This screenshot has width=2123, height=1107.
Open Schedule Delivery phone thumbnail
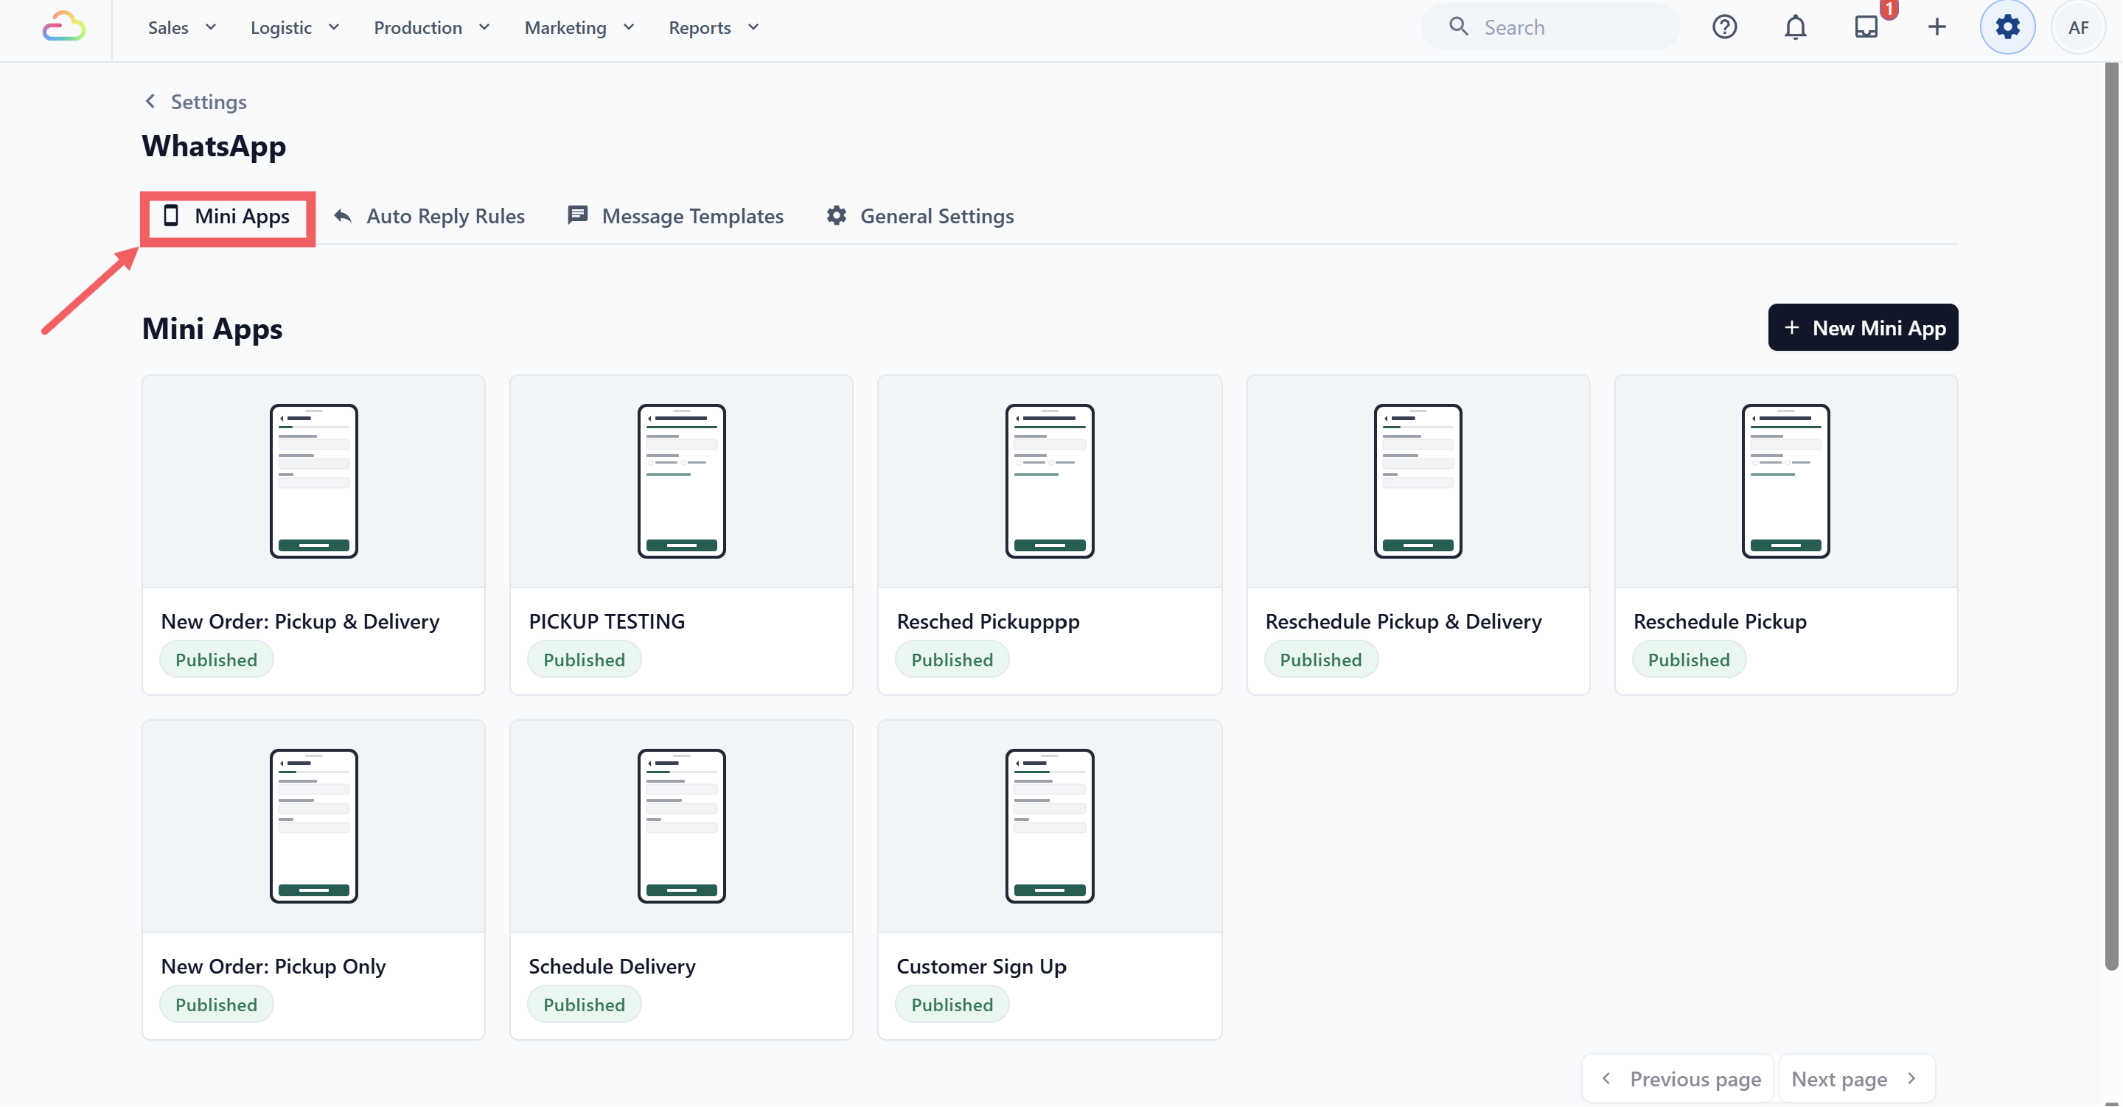(x=682, y=826)
